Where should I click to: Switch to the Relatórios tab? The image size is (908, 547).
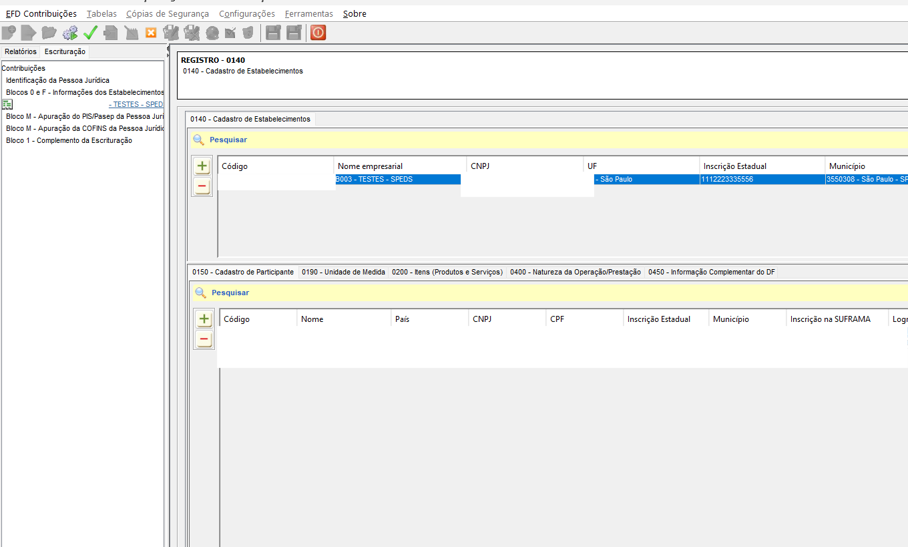(x=21, y=51)
